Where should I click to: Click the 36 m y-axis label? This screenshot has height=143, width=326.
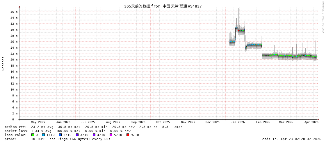pos(14,12)
